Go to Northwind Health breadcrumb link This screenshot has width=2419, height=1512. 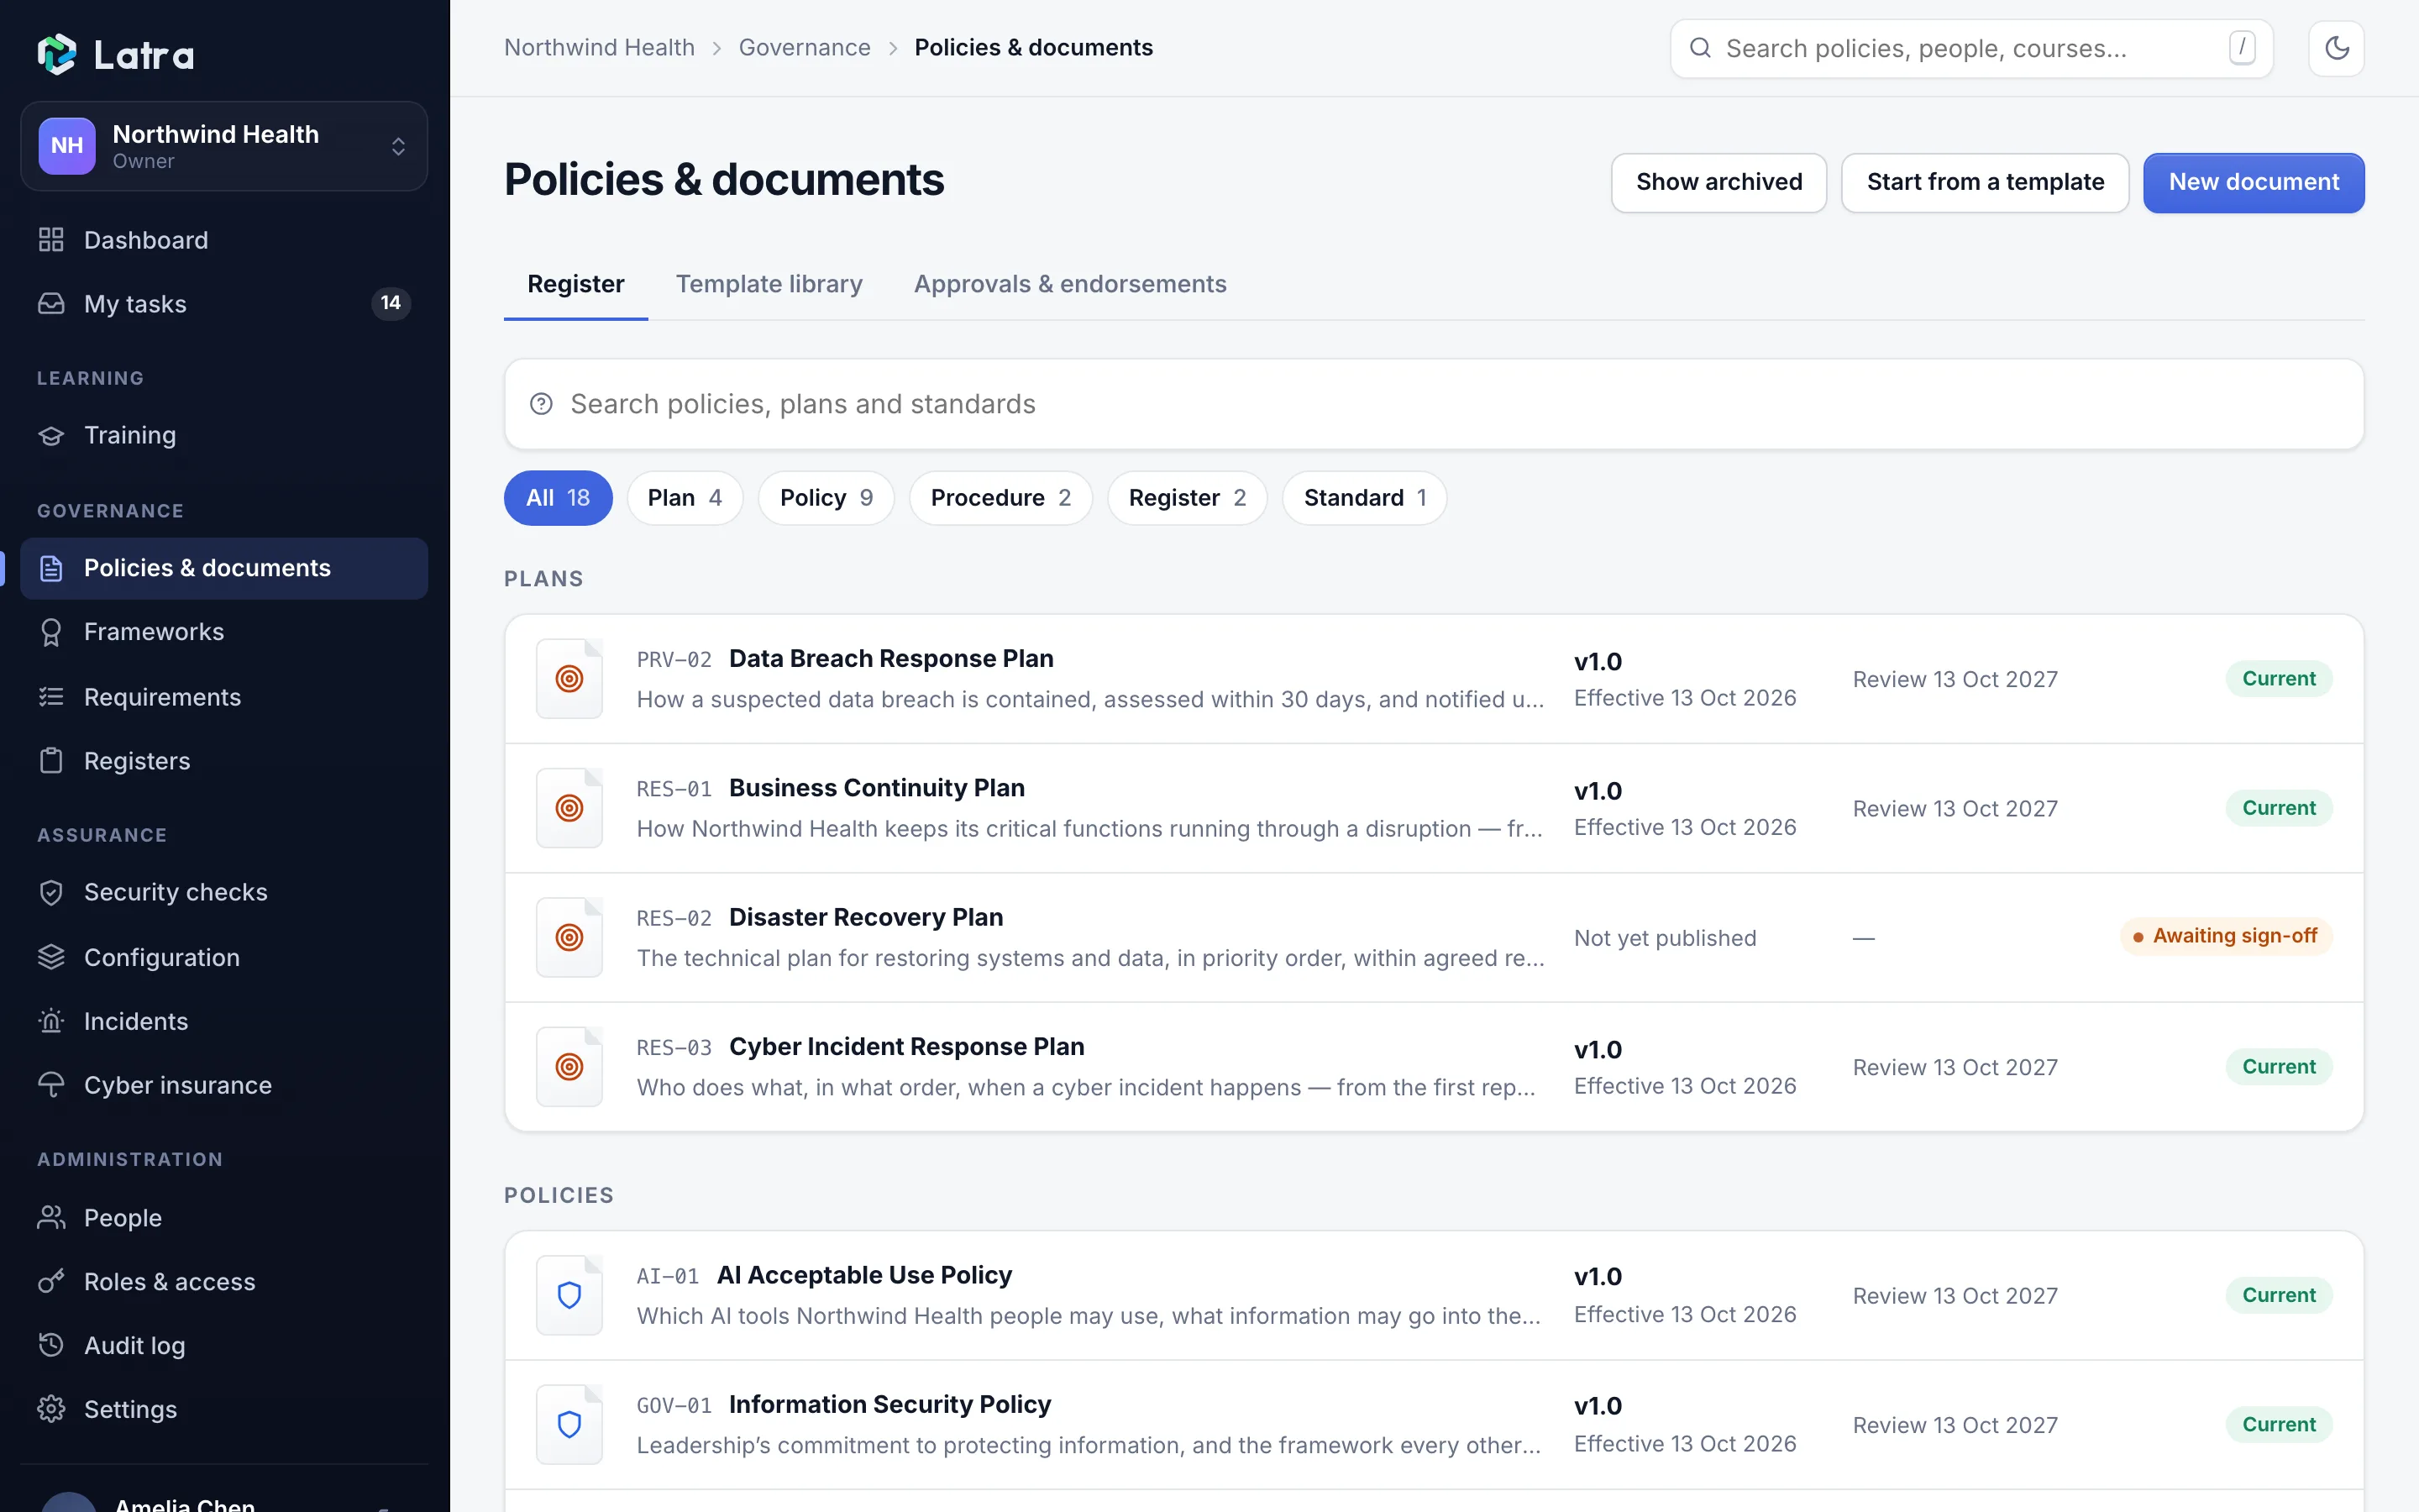point(599,48)
